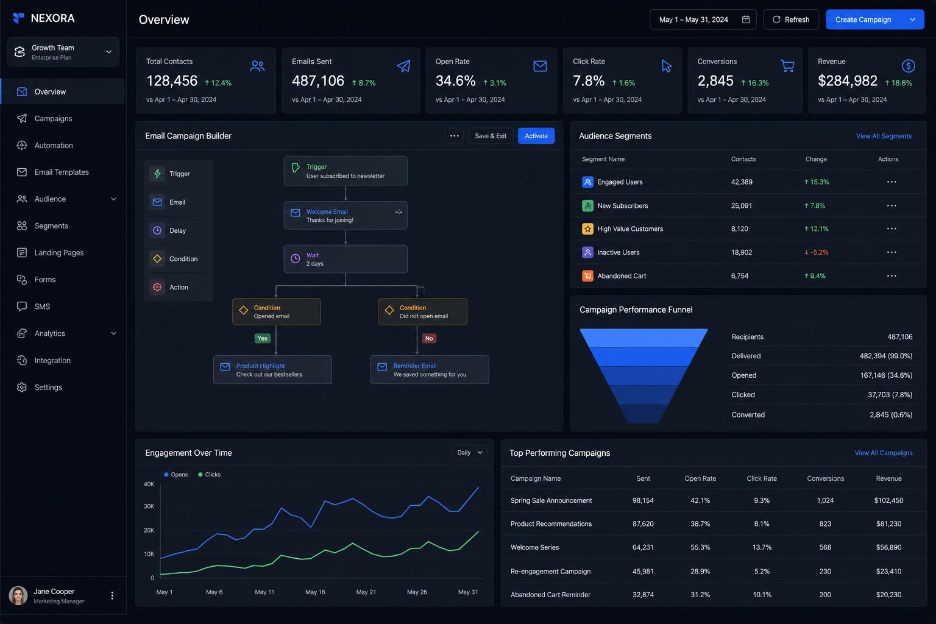Click the Refresh button

(791, 19)
